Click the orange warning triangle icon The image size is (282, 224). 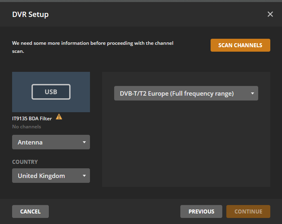(59, 117)
